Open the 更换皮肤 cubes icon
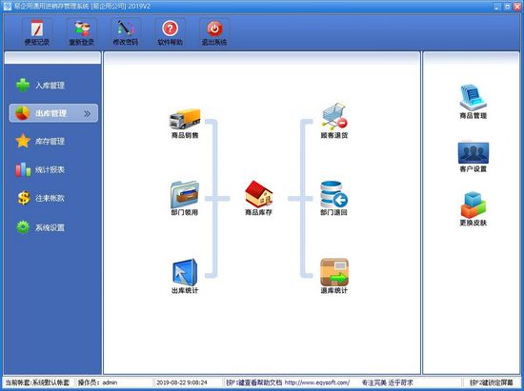This screenshot has height=391, width=524. (x=474, y=205)
